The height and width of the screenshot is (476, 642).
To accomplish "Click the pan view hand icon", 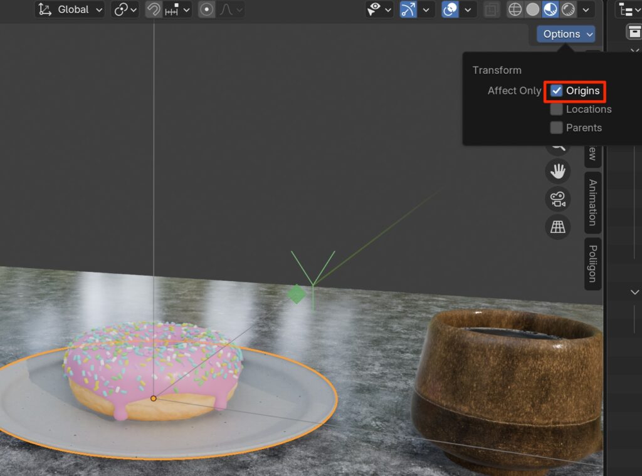I will 557,171.
